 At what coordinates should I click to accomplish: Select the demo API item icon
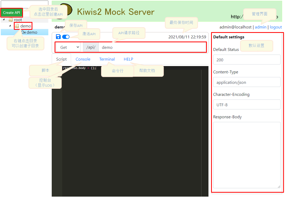[x=24, y=32]
